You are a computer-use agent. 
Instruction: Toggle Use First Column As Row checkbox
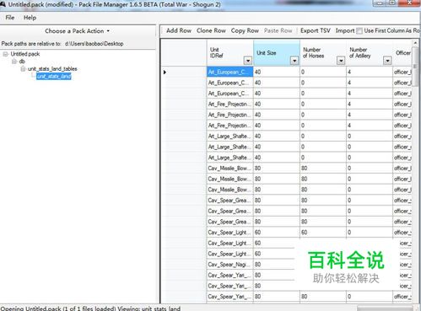(x=359, y=31)
